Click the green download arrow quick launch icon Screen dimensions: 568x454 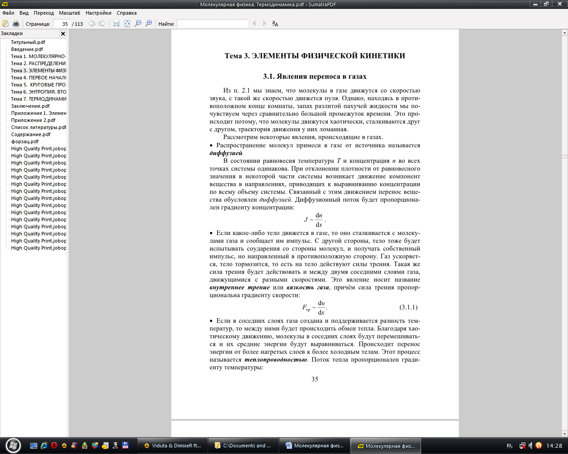pyautogui.click(x=84, y=446)
